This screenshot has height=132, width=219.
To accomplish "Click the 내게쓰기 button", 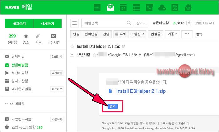I will (48, 23).
